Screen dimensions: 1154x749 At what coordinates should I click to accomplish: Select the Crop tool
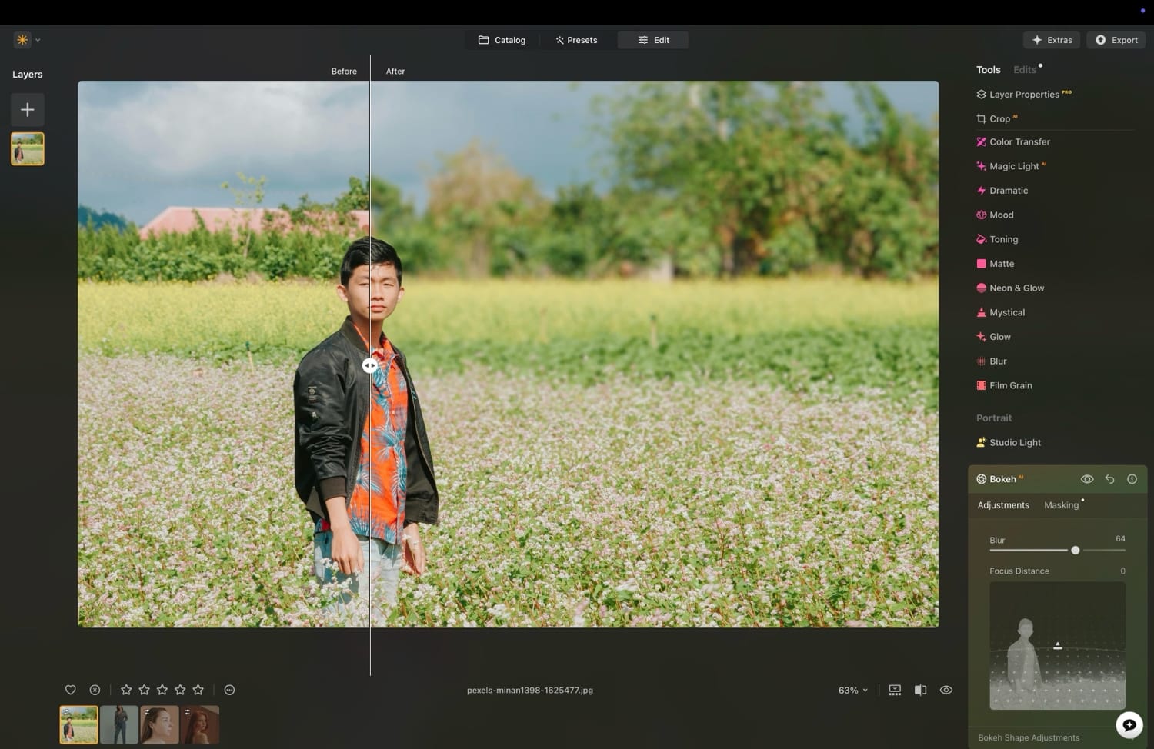(999, 118)
